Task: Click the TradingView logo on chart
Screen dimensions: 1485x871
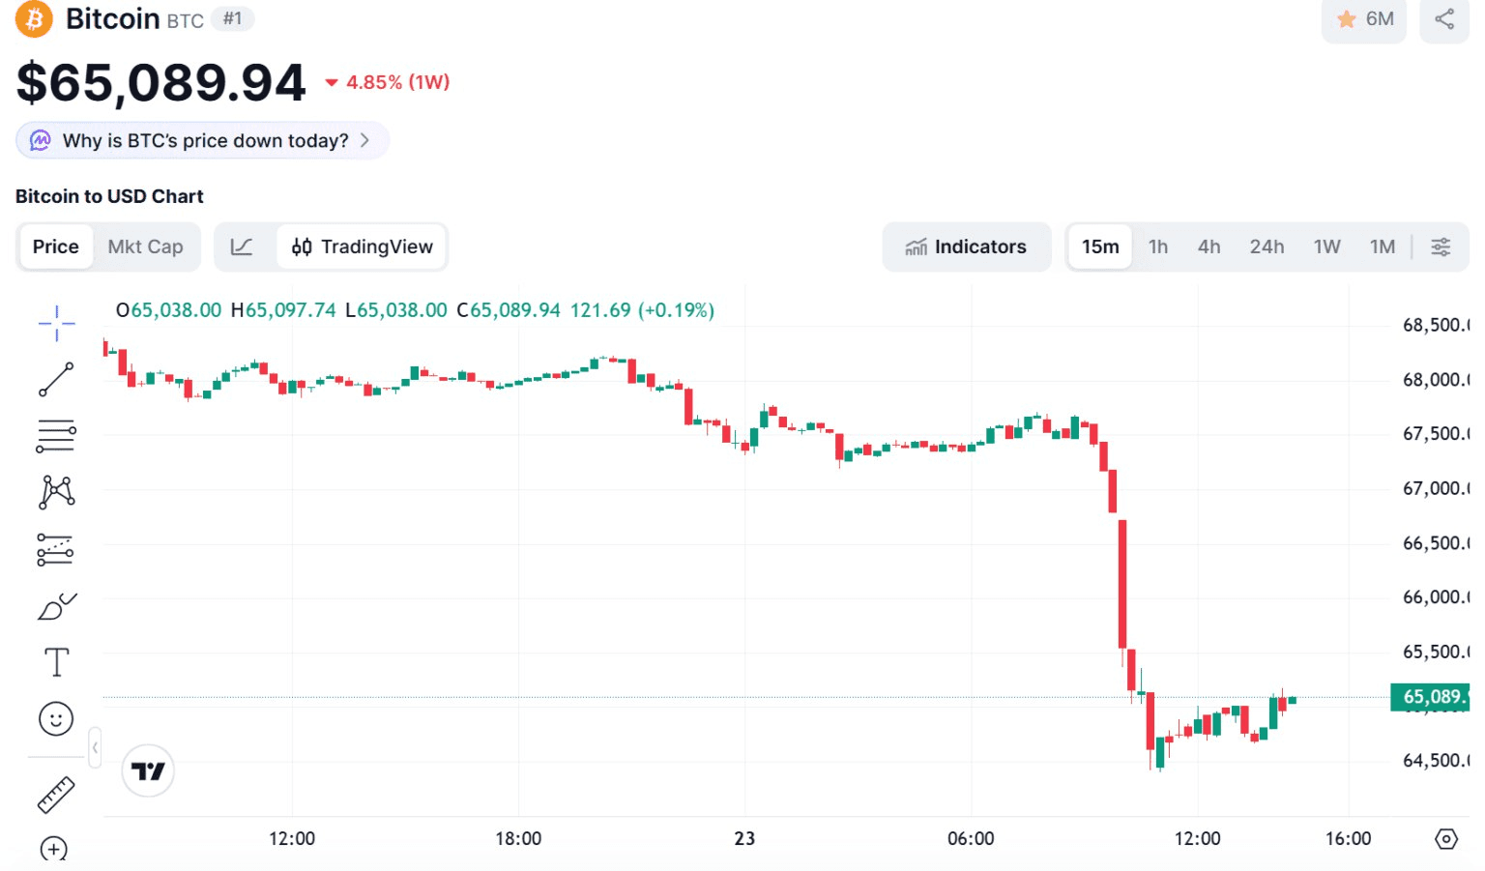Action: point(148,770)
